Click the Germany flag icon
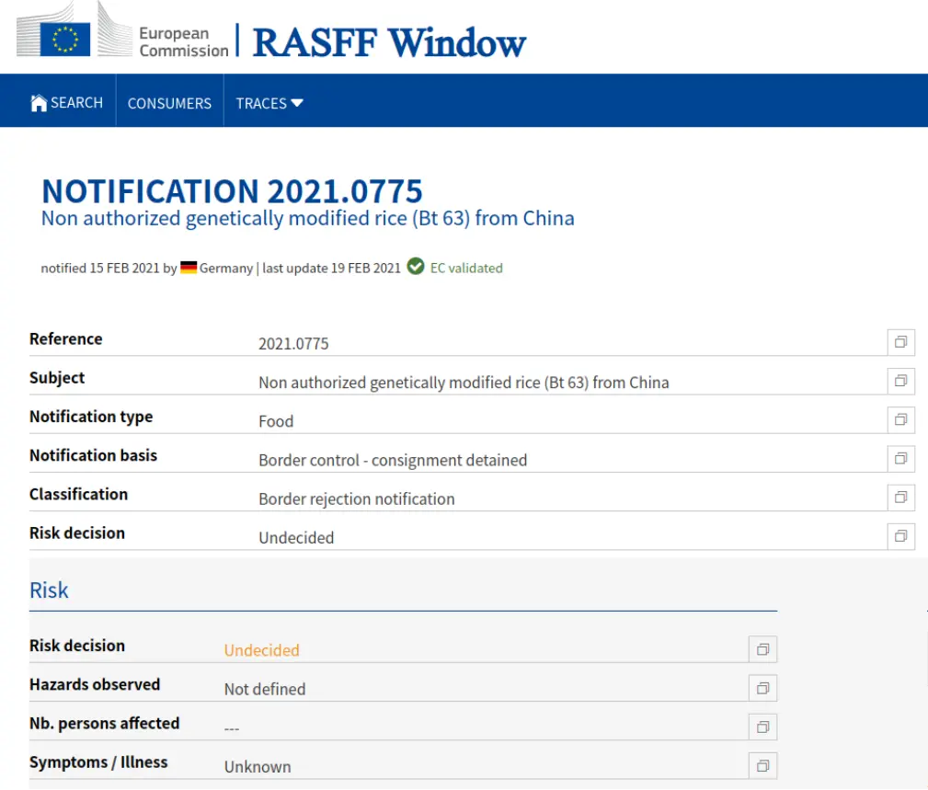 189,268
